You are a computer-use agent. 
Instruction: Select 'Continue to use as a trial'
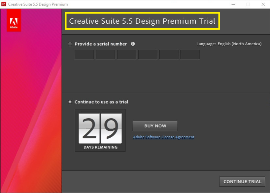[70, 102]
